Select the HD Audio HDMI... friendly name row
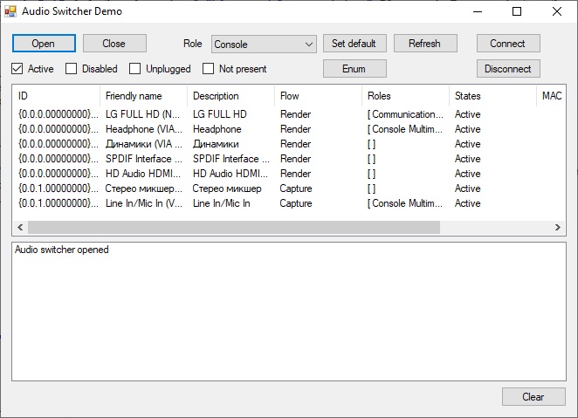 (289, 174)
